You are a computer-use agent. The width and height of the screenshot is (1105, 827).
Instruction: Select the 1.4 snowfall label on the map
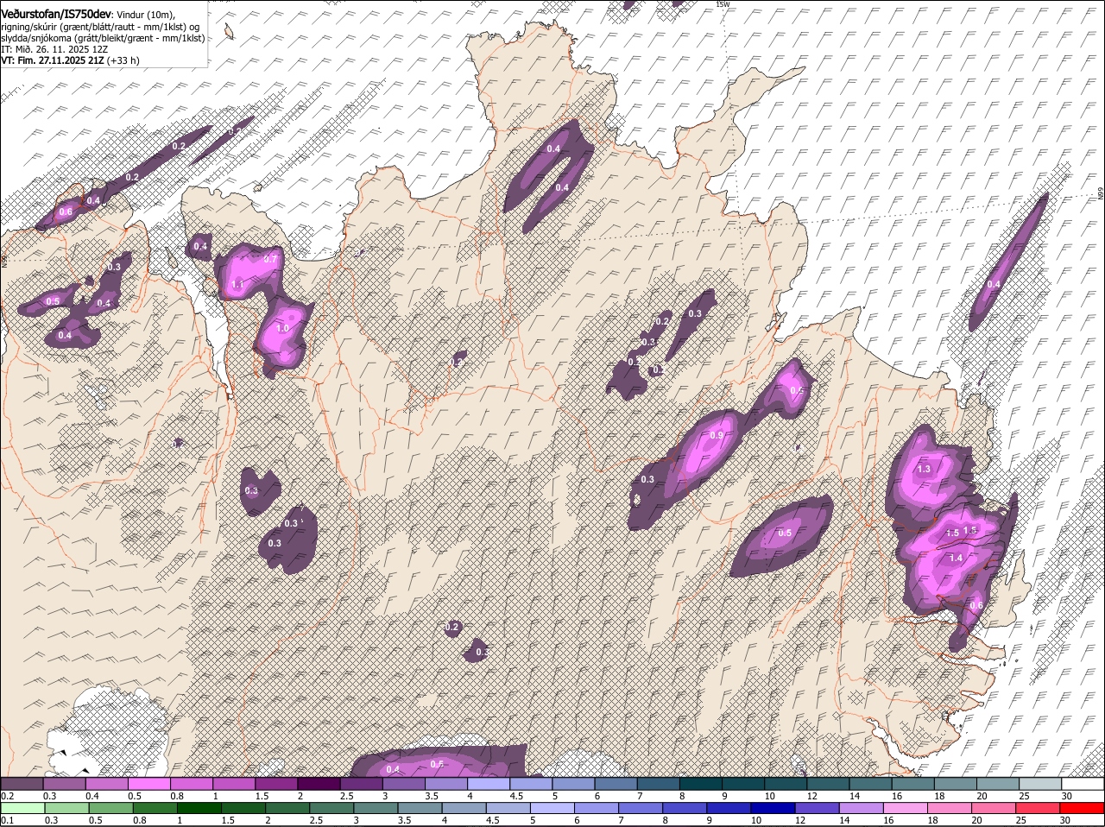coord(956,559)
